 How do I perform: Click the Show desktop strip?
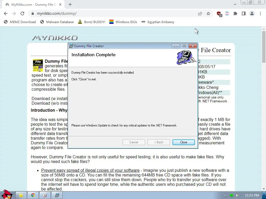click(x=264, y=195)
